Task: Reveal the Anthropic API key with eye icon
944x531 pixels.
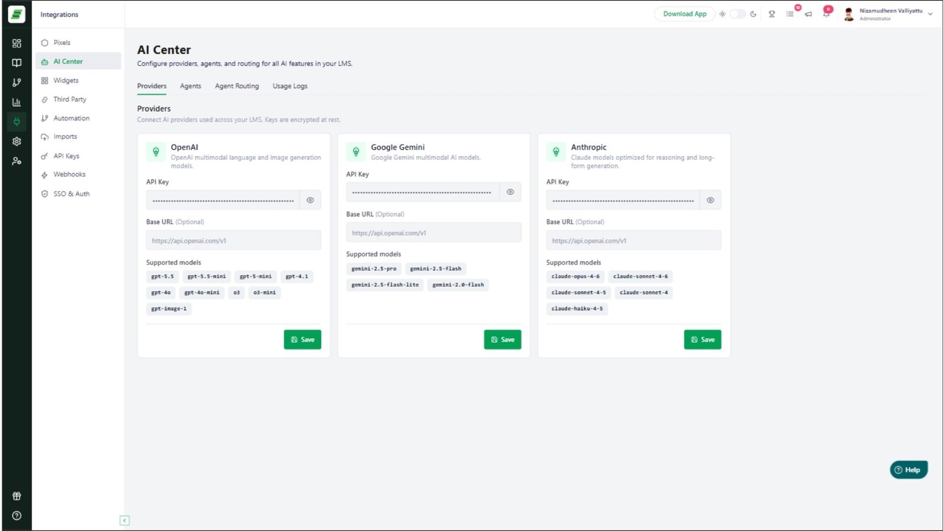Action: (x=710, y=200)
